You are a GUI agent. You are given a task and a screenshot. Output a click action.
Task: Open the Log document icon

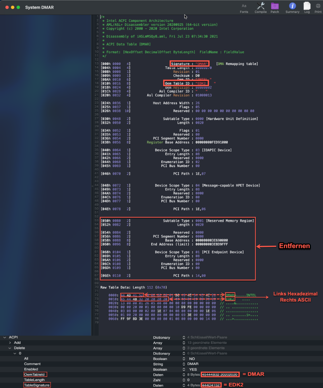(307, 8)
